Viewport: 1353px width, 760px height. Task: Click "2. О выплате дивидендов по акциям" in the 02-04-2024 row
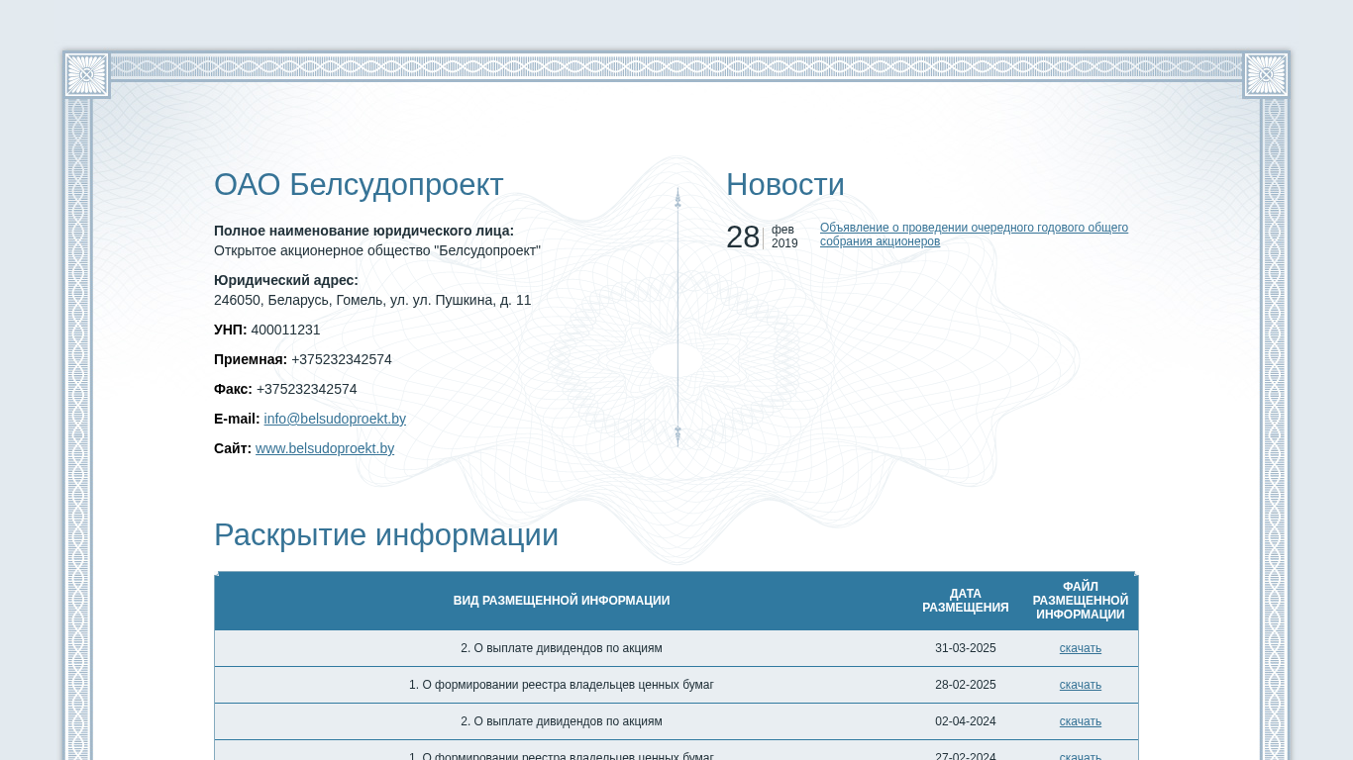[x=562, y=721]
